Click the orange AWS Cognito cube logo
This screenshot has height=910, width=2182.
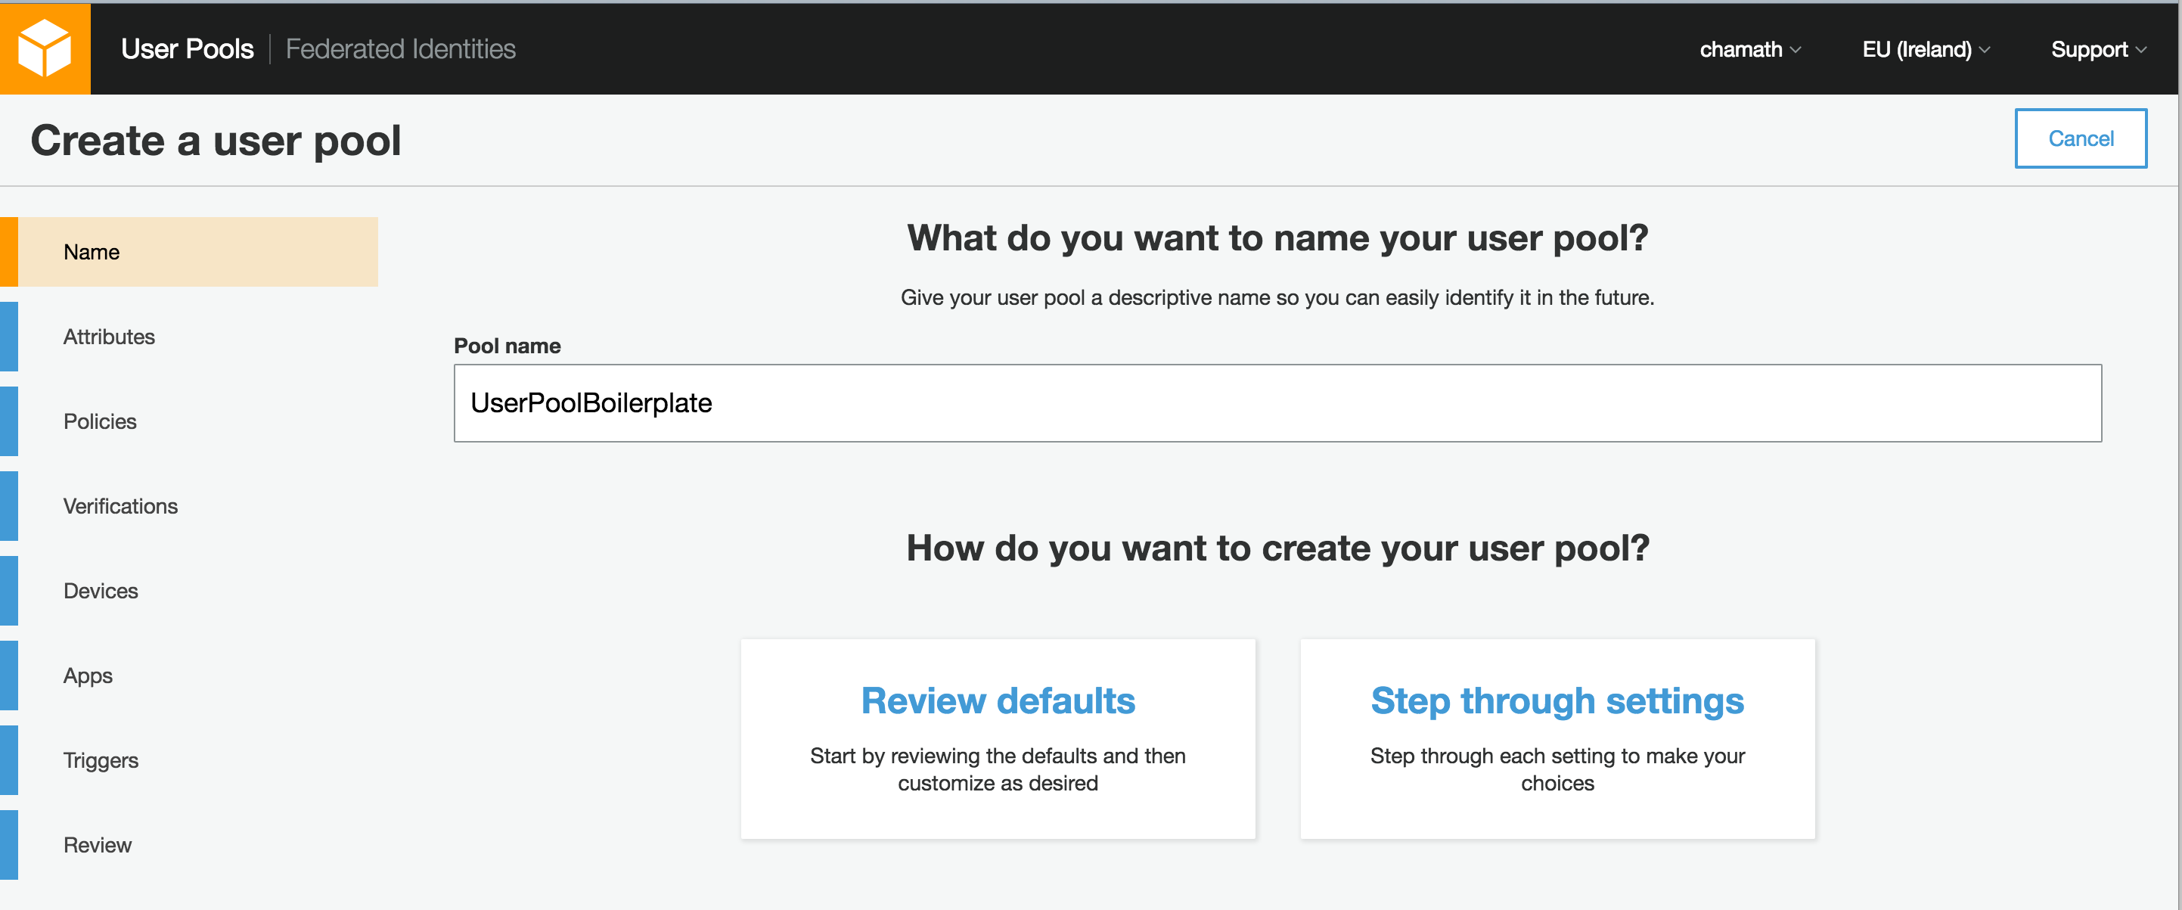44,48
